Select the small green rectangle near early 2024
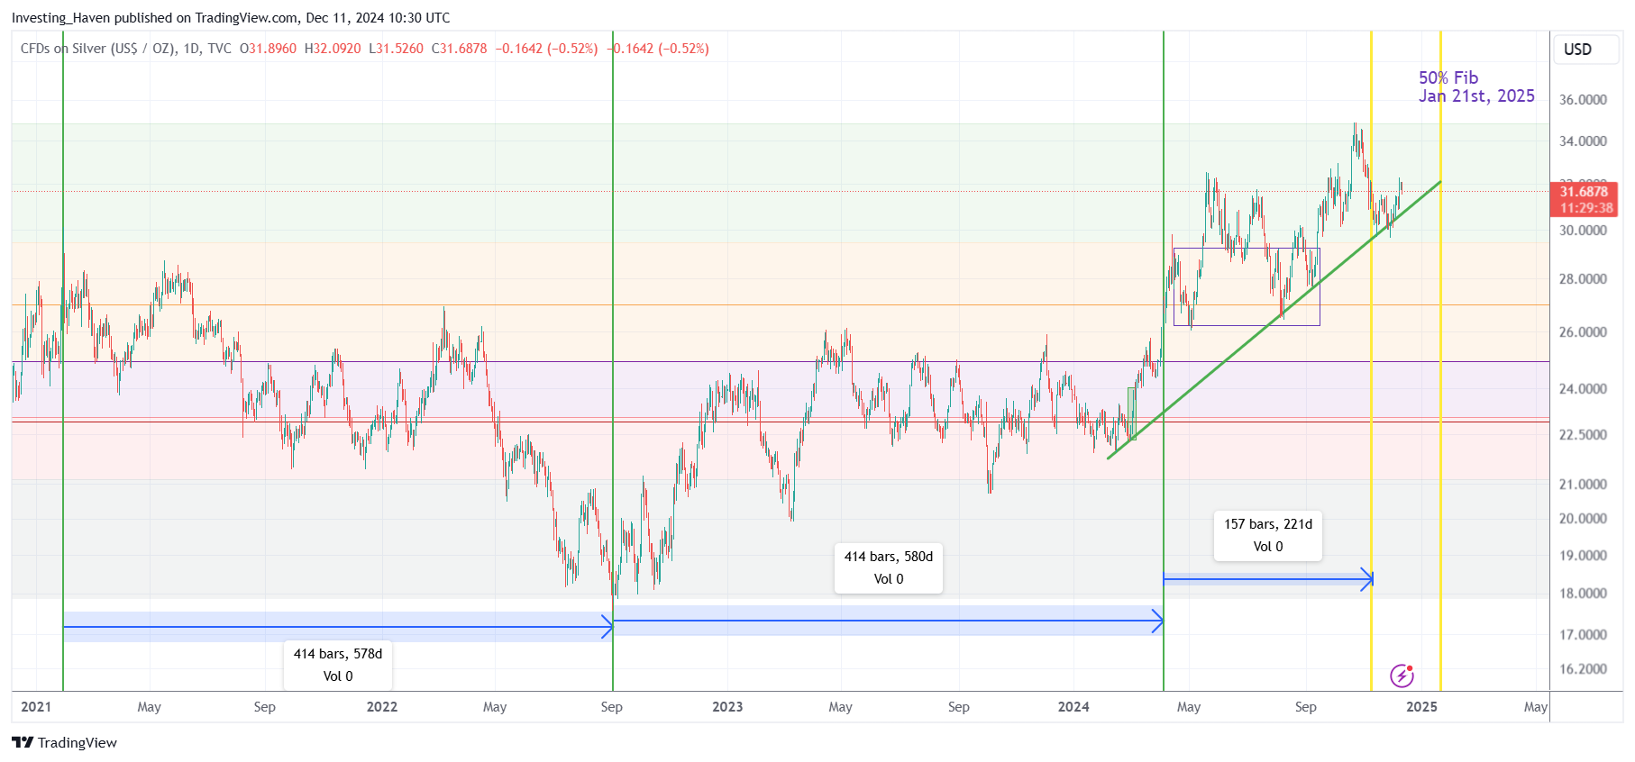This screenshot has width=1635, height=762. click(x=1132, y=413)
